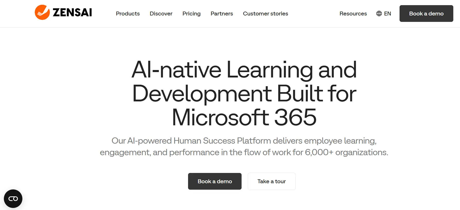Open Customer stories in navigation
460x210 pixels.
coord(266,13)
